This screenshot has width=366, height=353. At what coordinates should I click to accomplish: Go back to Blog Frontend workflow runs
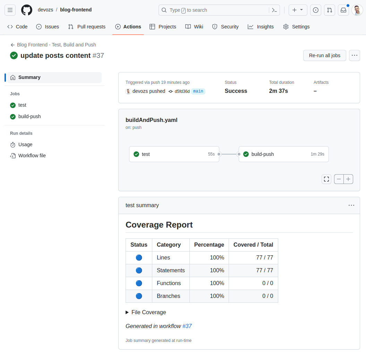click(x=53, y=45)
